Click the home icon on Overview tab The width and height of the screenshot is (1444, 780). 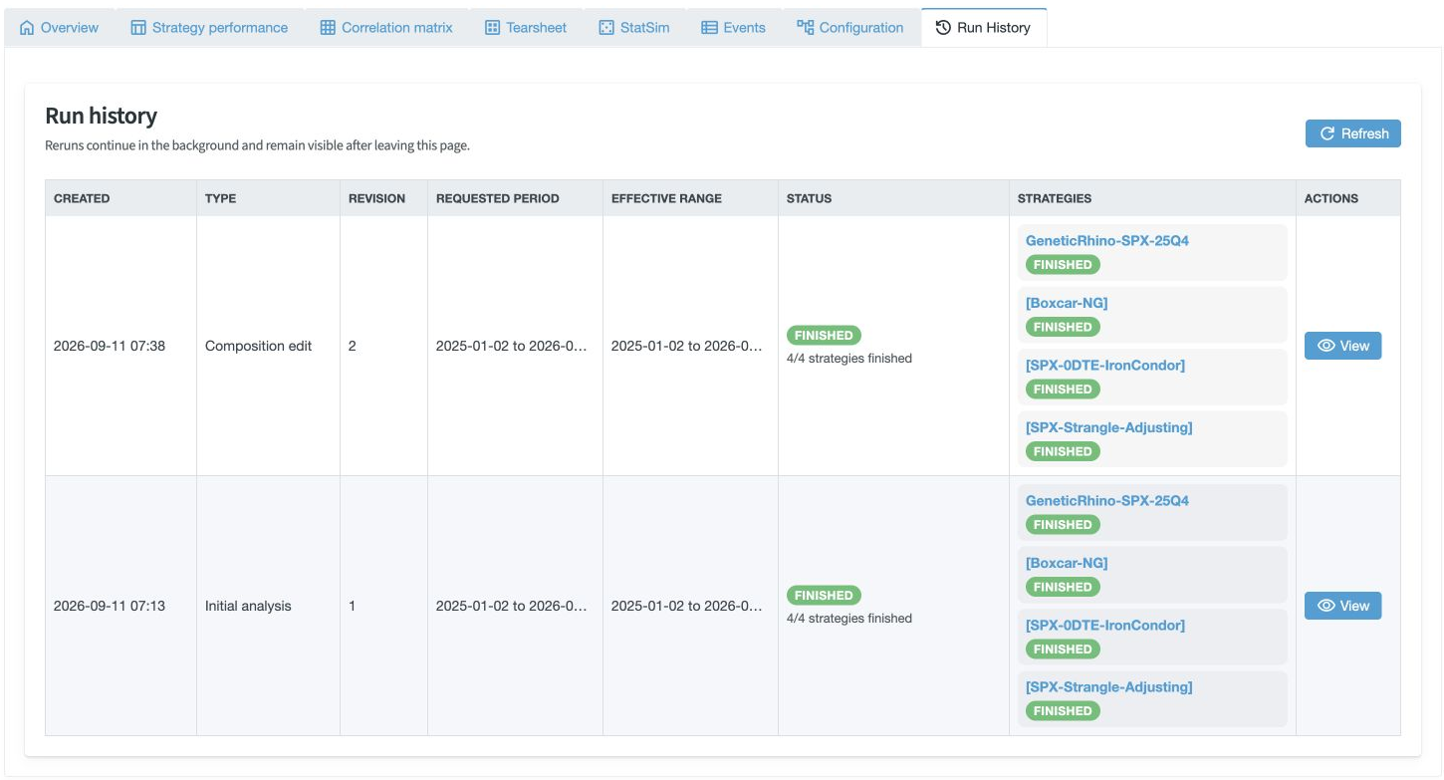point(27,28)
